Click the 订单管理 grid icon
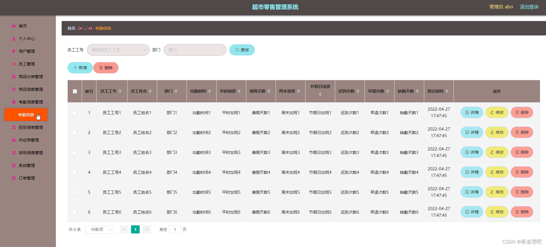The height and width of the screenshot is (247, 546). 14,178
